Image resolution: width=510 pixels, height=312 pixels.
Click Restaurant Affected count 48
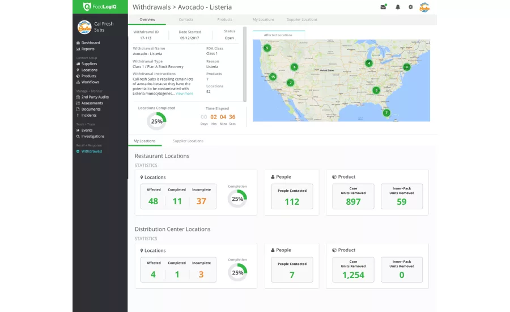point(153,201)
